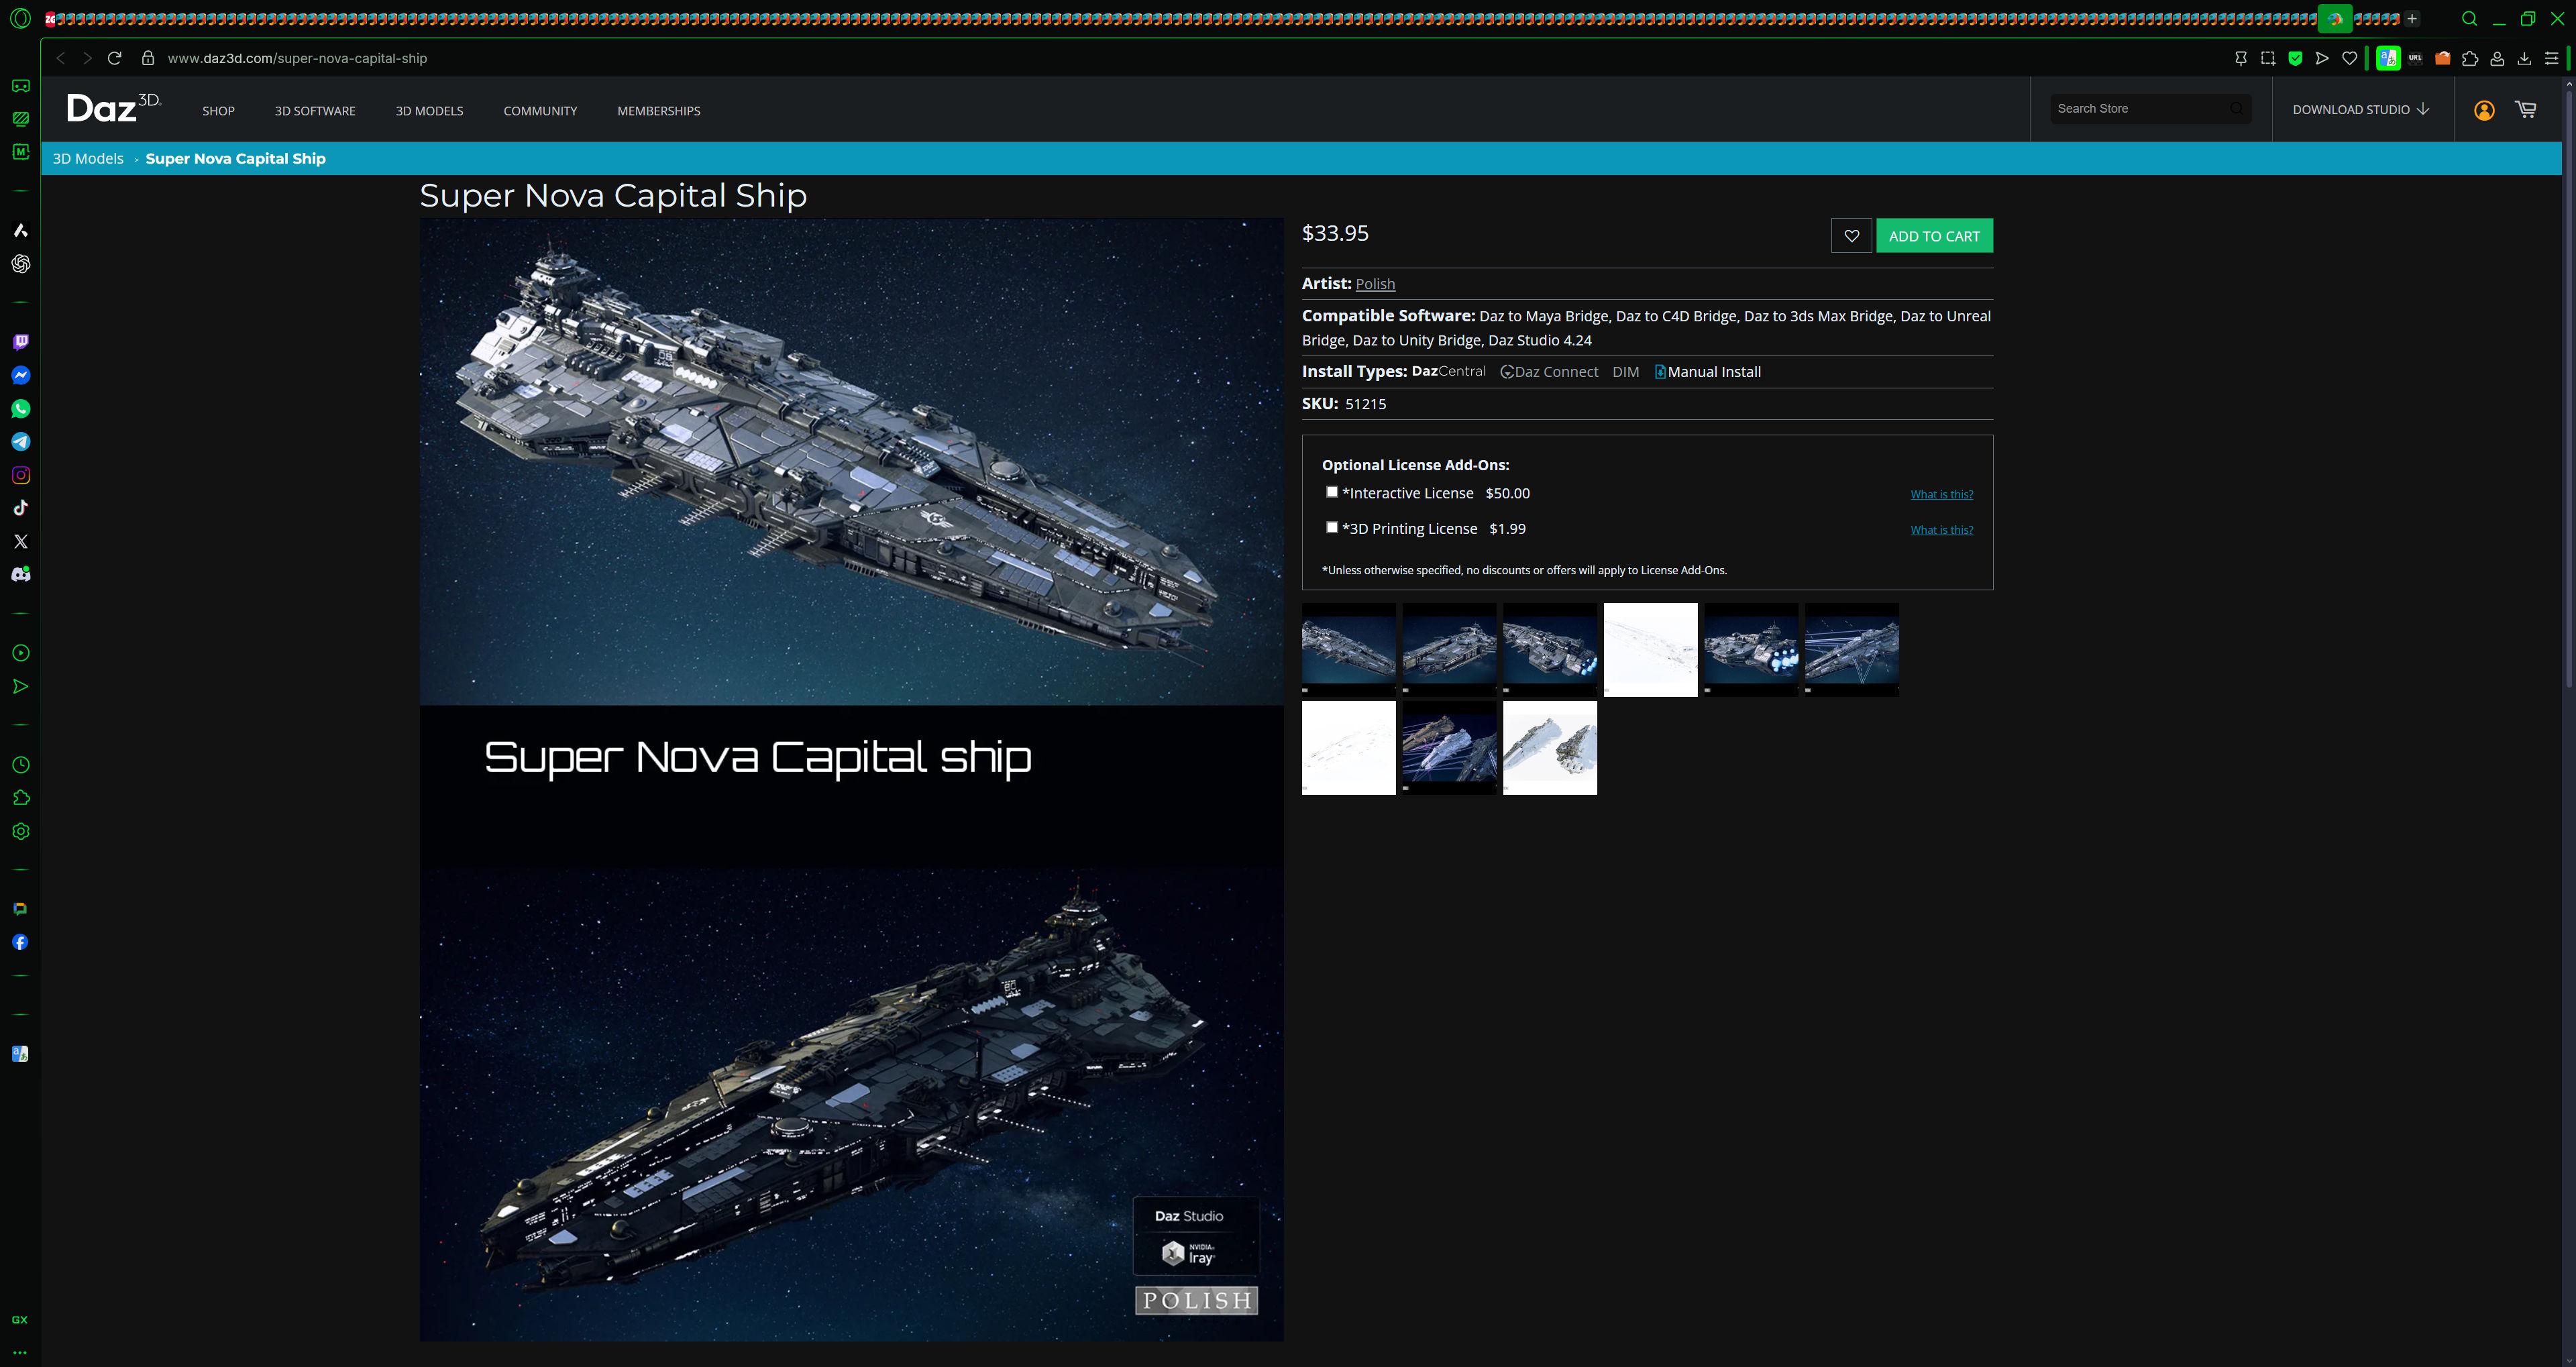2576x1367 pixels.
Task: Open artist Polish link
Action: point(1375,284)
